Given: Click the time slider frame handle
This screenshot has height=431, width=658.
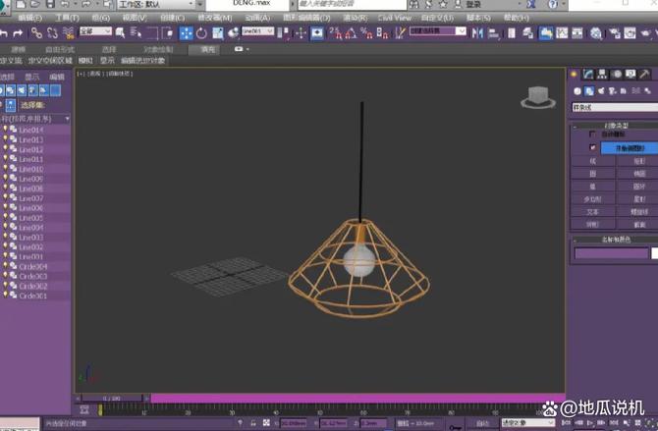Looking at the screenshot, I should click(112, 398).
